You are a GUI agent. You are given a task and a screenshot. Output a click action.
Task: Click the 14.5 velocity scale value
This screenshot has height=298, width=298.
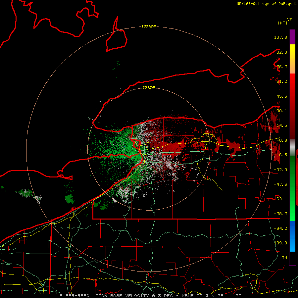click(x=282, y=125)
